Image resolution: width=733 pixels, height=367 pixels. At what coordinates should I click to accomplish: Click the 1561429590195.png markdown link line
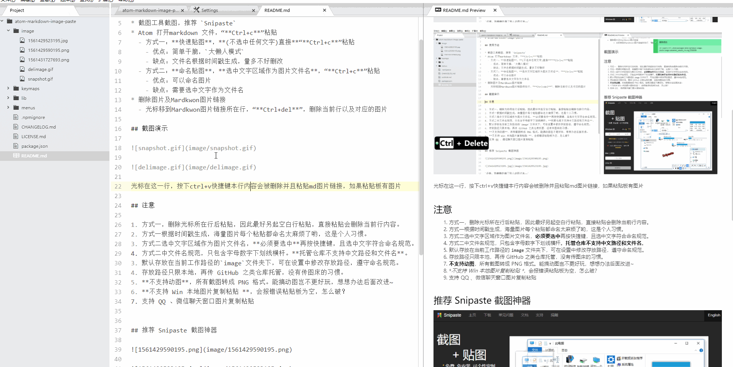(x=212, y=349)
